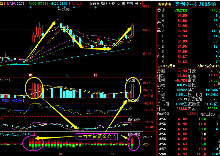The width and height of the screenshot is (220, 156).
Task: Select the 复权 price adjustment option
Action: [112, 4]
